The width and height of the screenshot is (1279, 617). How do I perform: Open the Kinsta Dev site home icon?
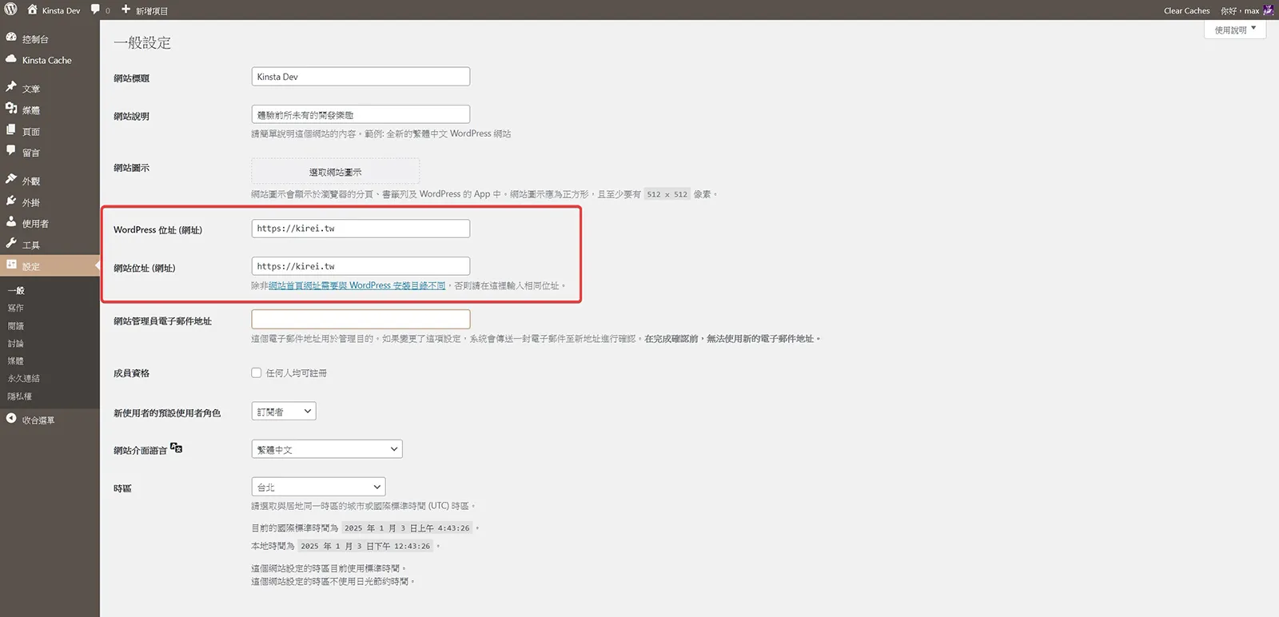coord(33,10)
